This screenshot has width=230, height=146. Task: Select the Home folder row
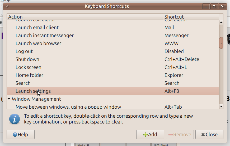click(x=29, y=75)
